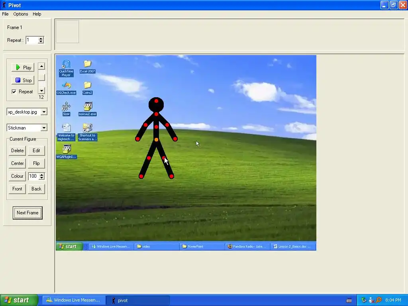Delete the current figure
408x306 pixels.
click(x=17, y=151)
